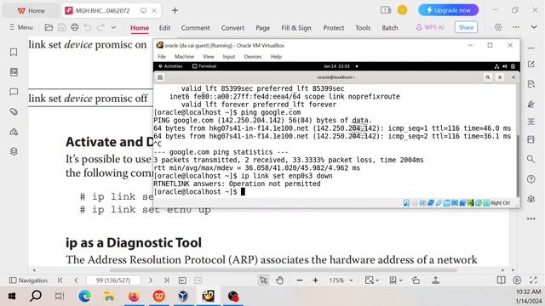
Task: Open the layers panel icon
Action: point(14,151)
